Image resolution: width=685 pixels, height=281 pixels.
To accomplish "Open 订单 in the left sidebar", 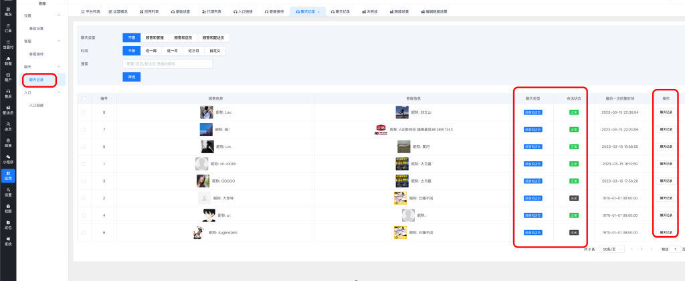I will (8, 27).
